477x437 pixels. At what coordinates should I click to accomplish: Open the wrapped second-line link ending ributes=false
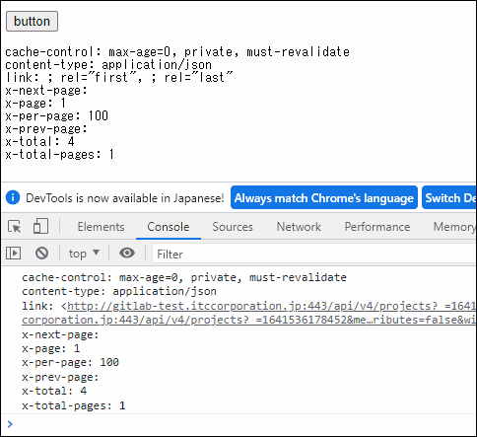[x=249, y=320]
